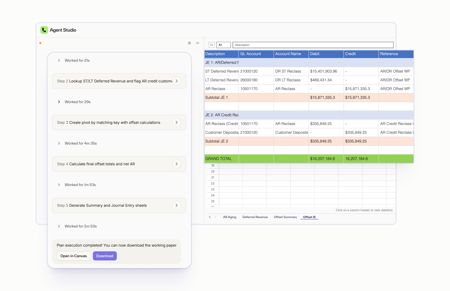
Task: Open Step 5 Summary arrow button
Action: (177, 205)
